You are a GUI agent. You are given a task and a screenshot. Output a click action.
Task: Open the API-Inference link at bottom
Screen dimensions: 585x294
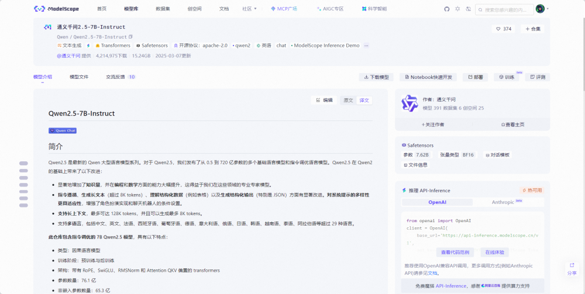click(450, 286)
